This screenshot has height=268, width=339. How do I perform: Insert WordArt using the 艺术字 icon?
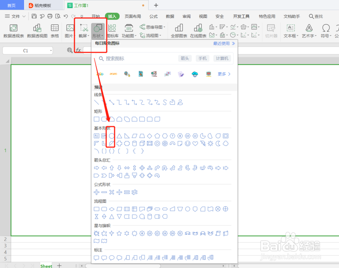(x=309, y=30)
